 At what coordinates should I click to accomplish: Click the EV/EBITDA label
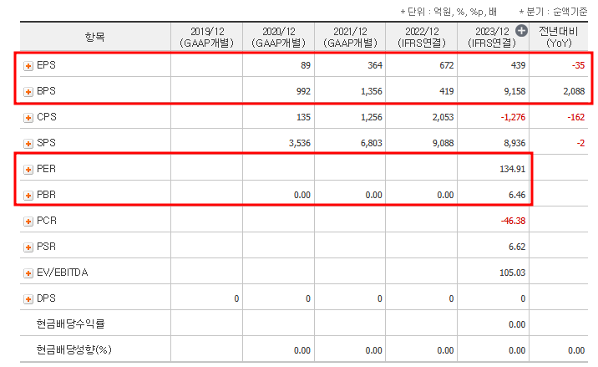click(x=63, y=273)
